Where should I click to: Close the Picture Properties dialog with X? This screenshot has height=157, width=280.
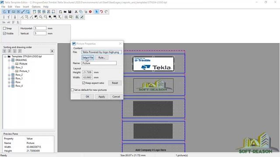[x=120, y=44]
